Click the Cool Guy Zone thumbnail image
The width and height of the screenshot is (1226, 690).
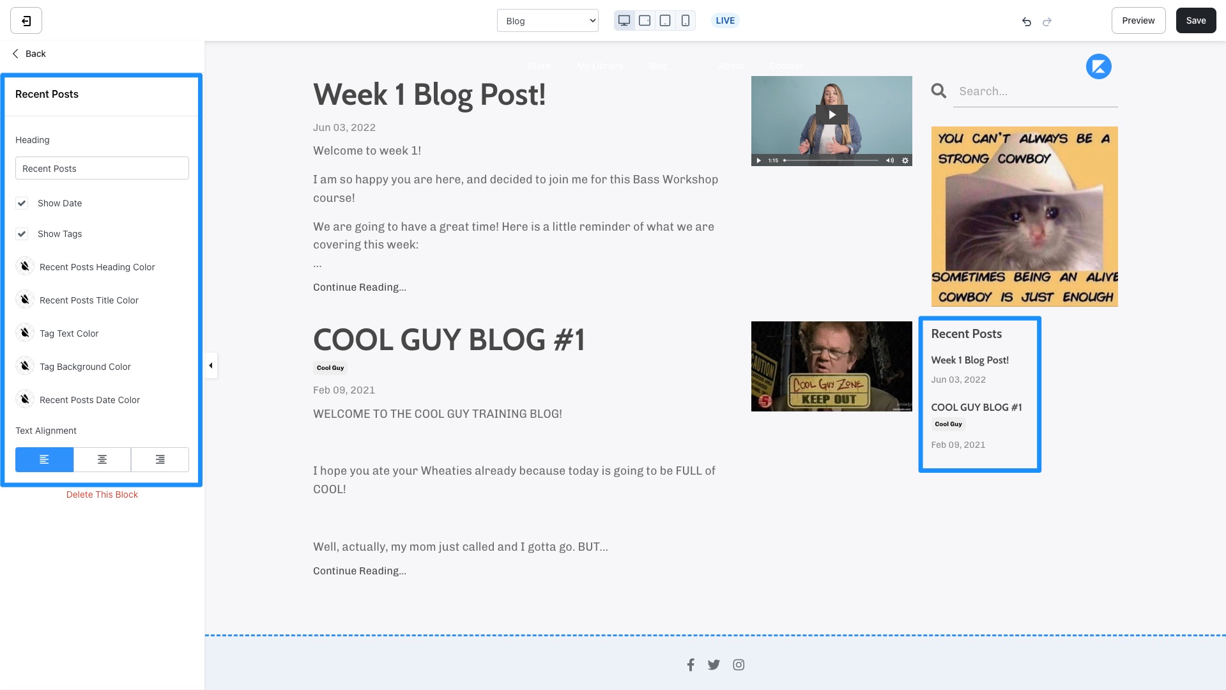pos(831,366)
